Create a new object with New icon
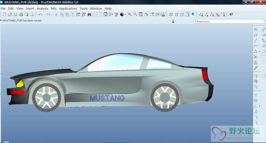266x143 pixels. (5, 15)
